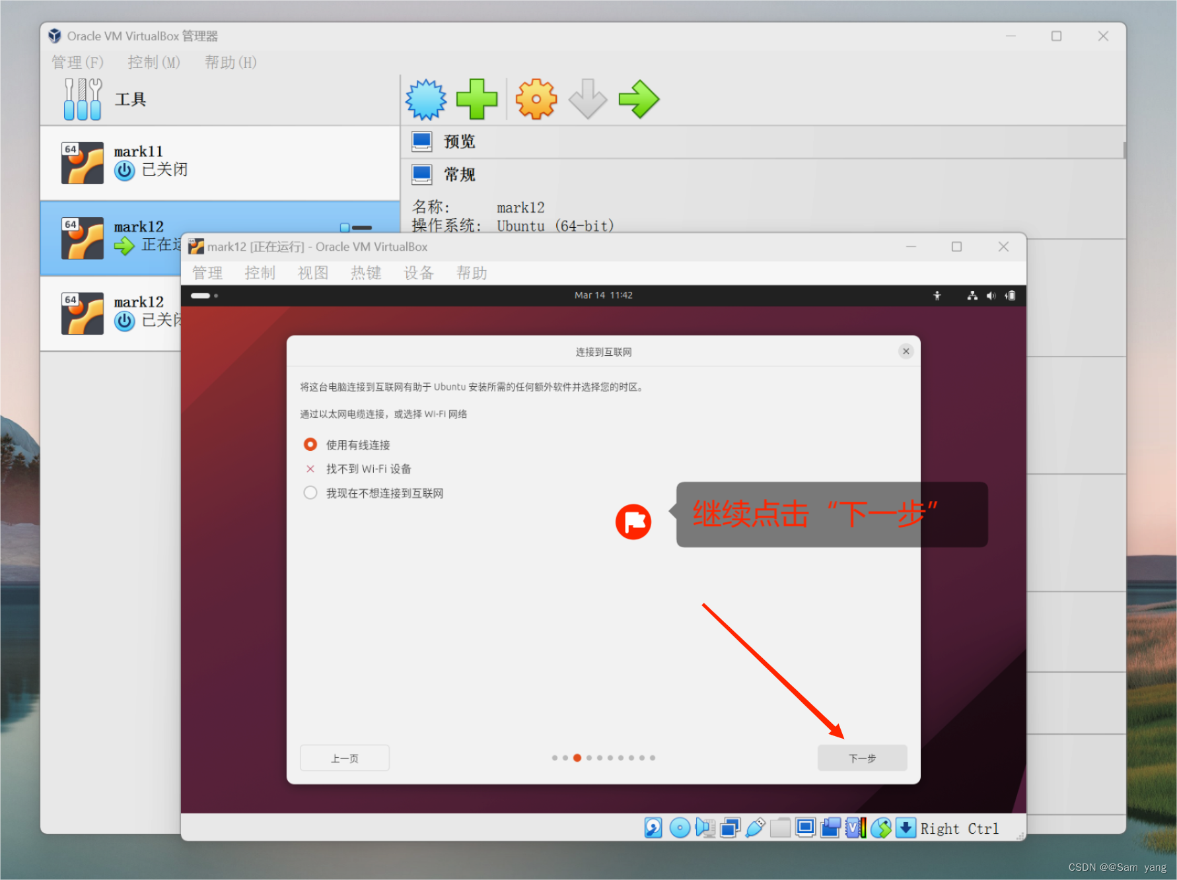Open machine Settings with the orange gear icon

536,99
